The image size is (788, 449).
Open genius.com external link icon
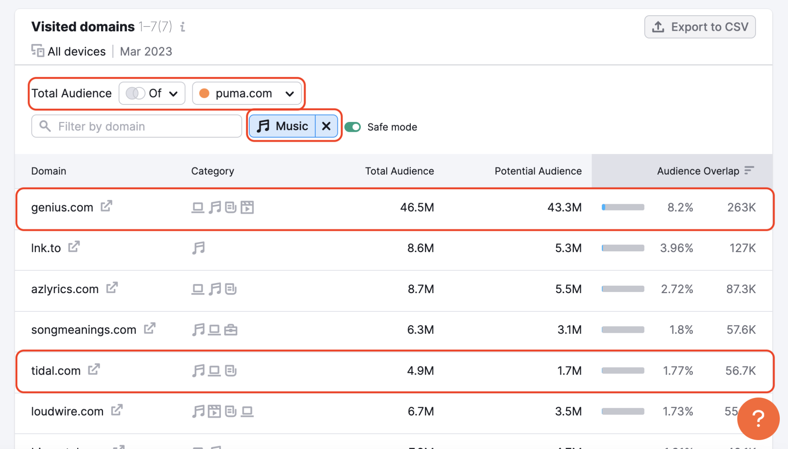tap(106, 206)
